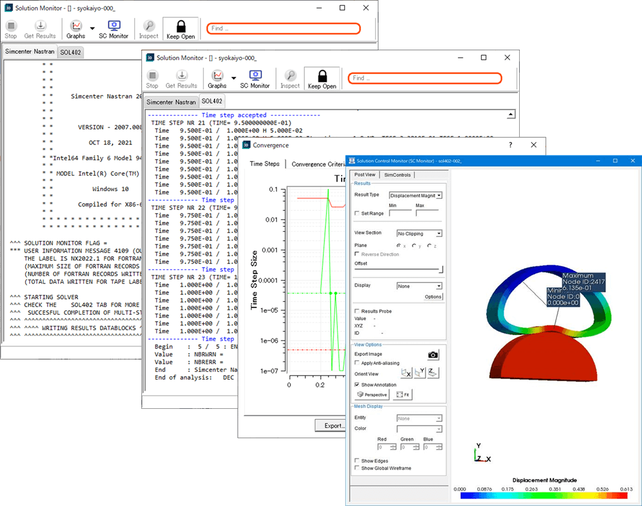Open Entity dropdown in Mesh Display

tap(419, 418)
